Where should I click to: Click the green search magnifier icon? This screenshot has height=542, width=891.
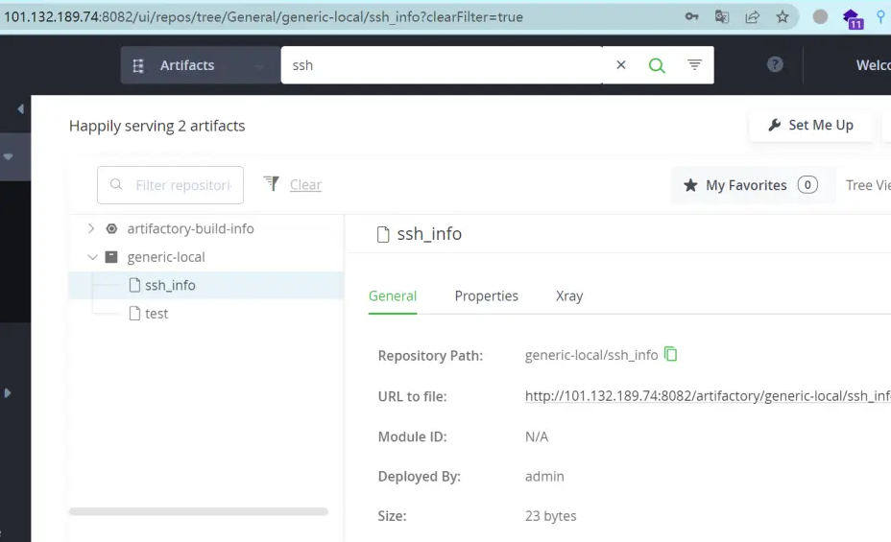click(x=657, y=65)
